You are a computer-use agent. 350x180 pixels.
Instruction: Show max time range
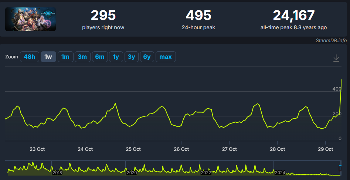166,57
